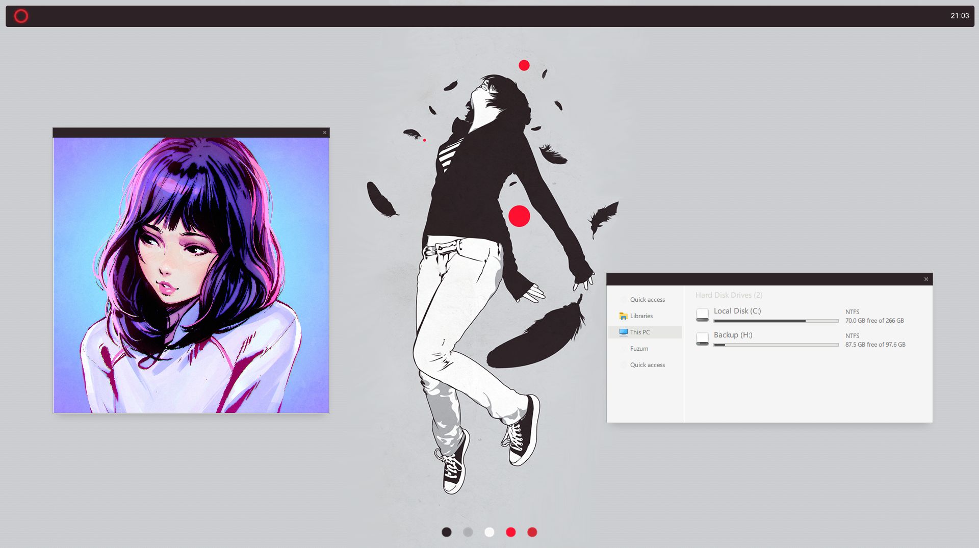Click the gray dot at screen bottom
The width and height of the screenshot is (979, 548).
pyautogui.click(x=468, y=532)
